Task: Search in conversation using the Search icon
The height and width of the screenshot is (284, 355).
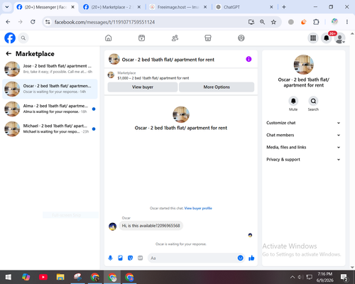Action: coord(313,101)
